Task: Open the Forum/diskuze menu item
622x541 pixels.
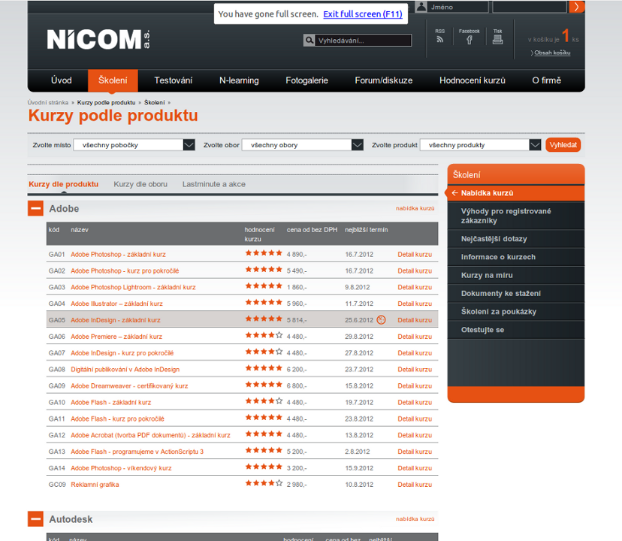Action: 384,80
